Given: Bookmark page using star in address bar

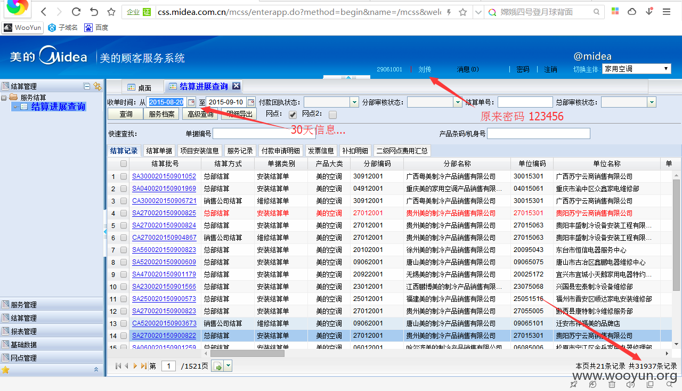Looking at the screenshot, I should [x=463, y=12].
